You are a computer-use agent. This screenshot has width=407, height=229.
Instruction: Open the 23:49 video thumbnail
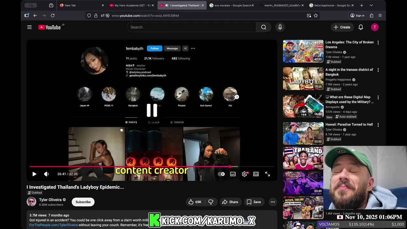(303, 183)
